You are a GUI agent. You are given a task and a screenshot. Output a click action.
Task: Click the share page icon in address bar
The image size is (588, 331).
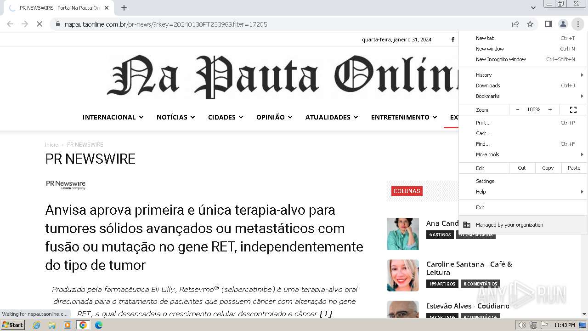point(515,24)
